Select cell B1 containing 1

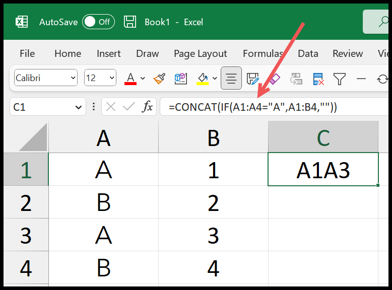pos(213,169)
